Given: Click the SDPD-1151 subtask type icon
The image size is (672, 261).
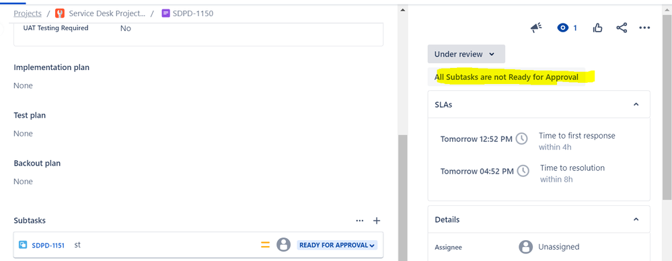Looking at the screenshot, I should [23, 245].
